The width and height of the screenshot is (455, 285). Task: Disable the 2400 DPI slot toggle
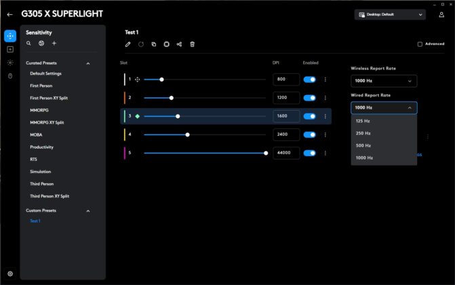[x=310, y=134]
